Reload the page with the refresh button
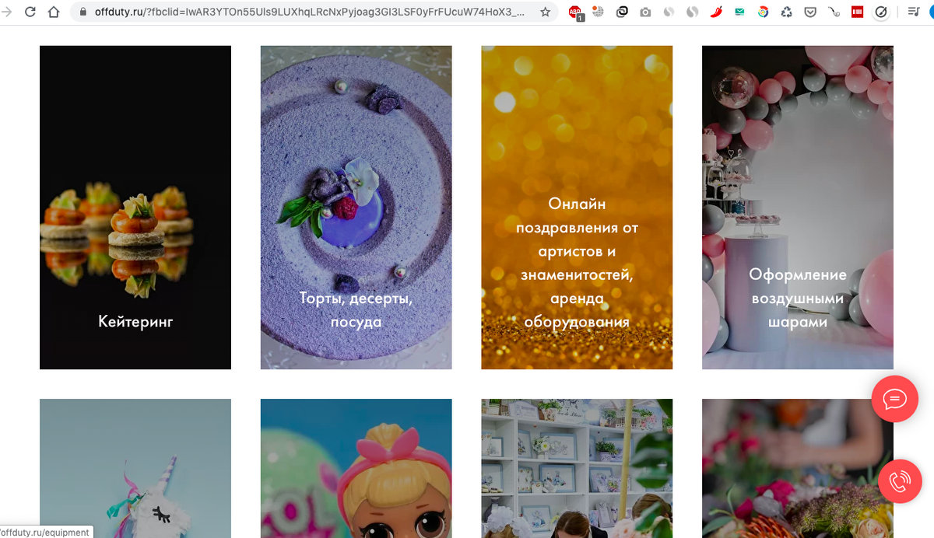This screenshot has height=538, width=934. 30,12
